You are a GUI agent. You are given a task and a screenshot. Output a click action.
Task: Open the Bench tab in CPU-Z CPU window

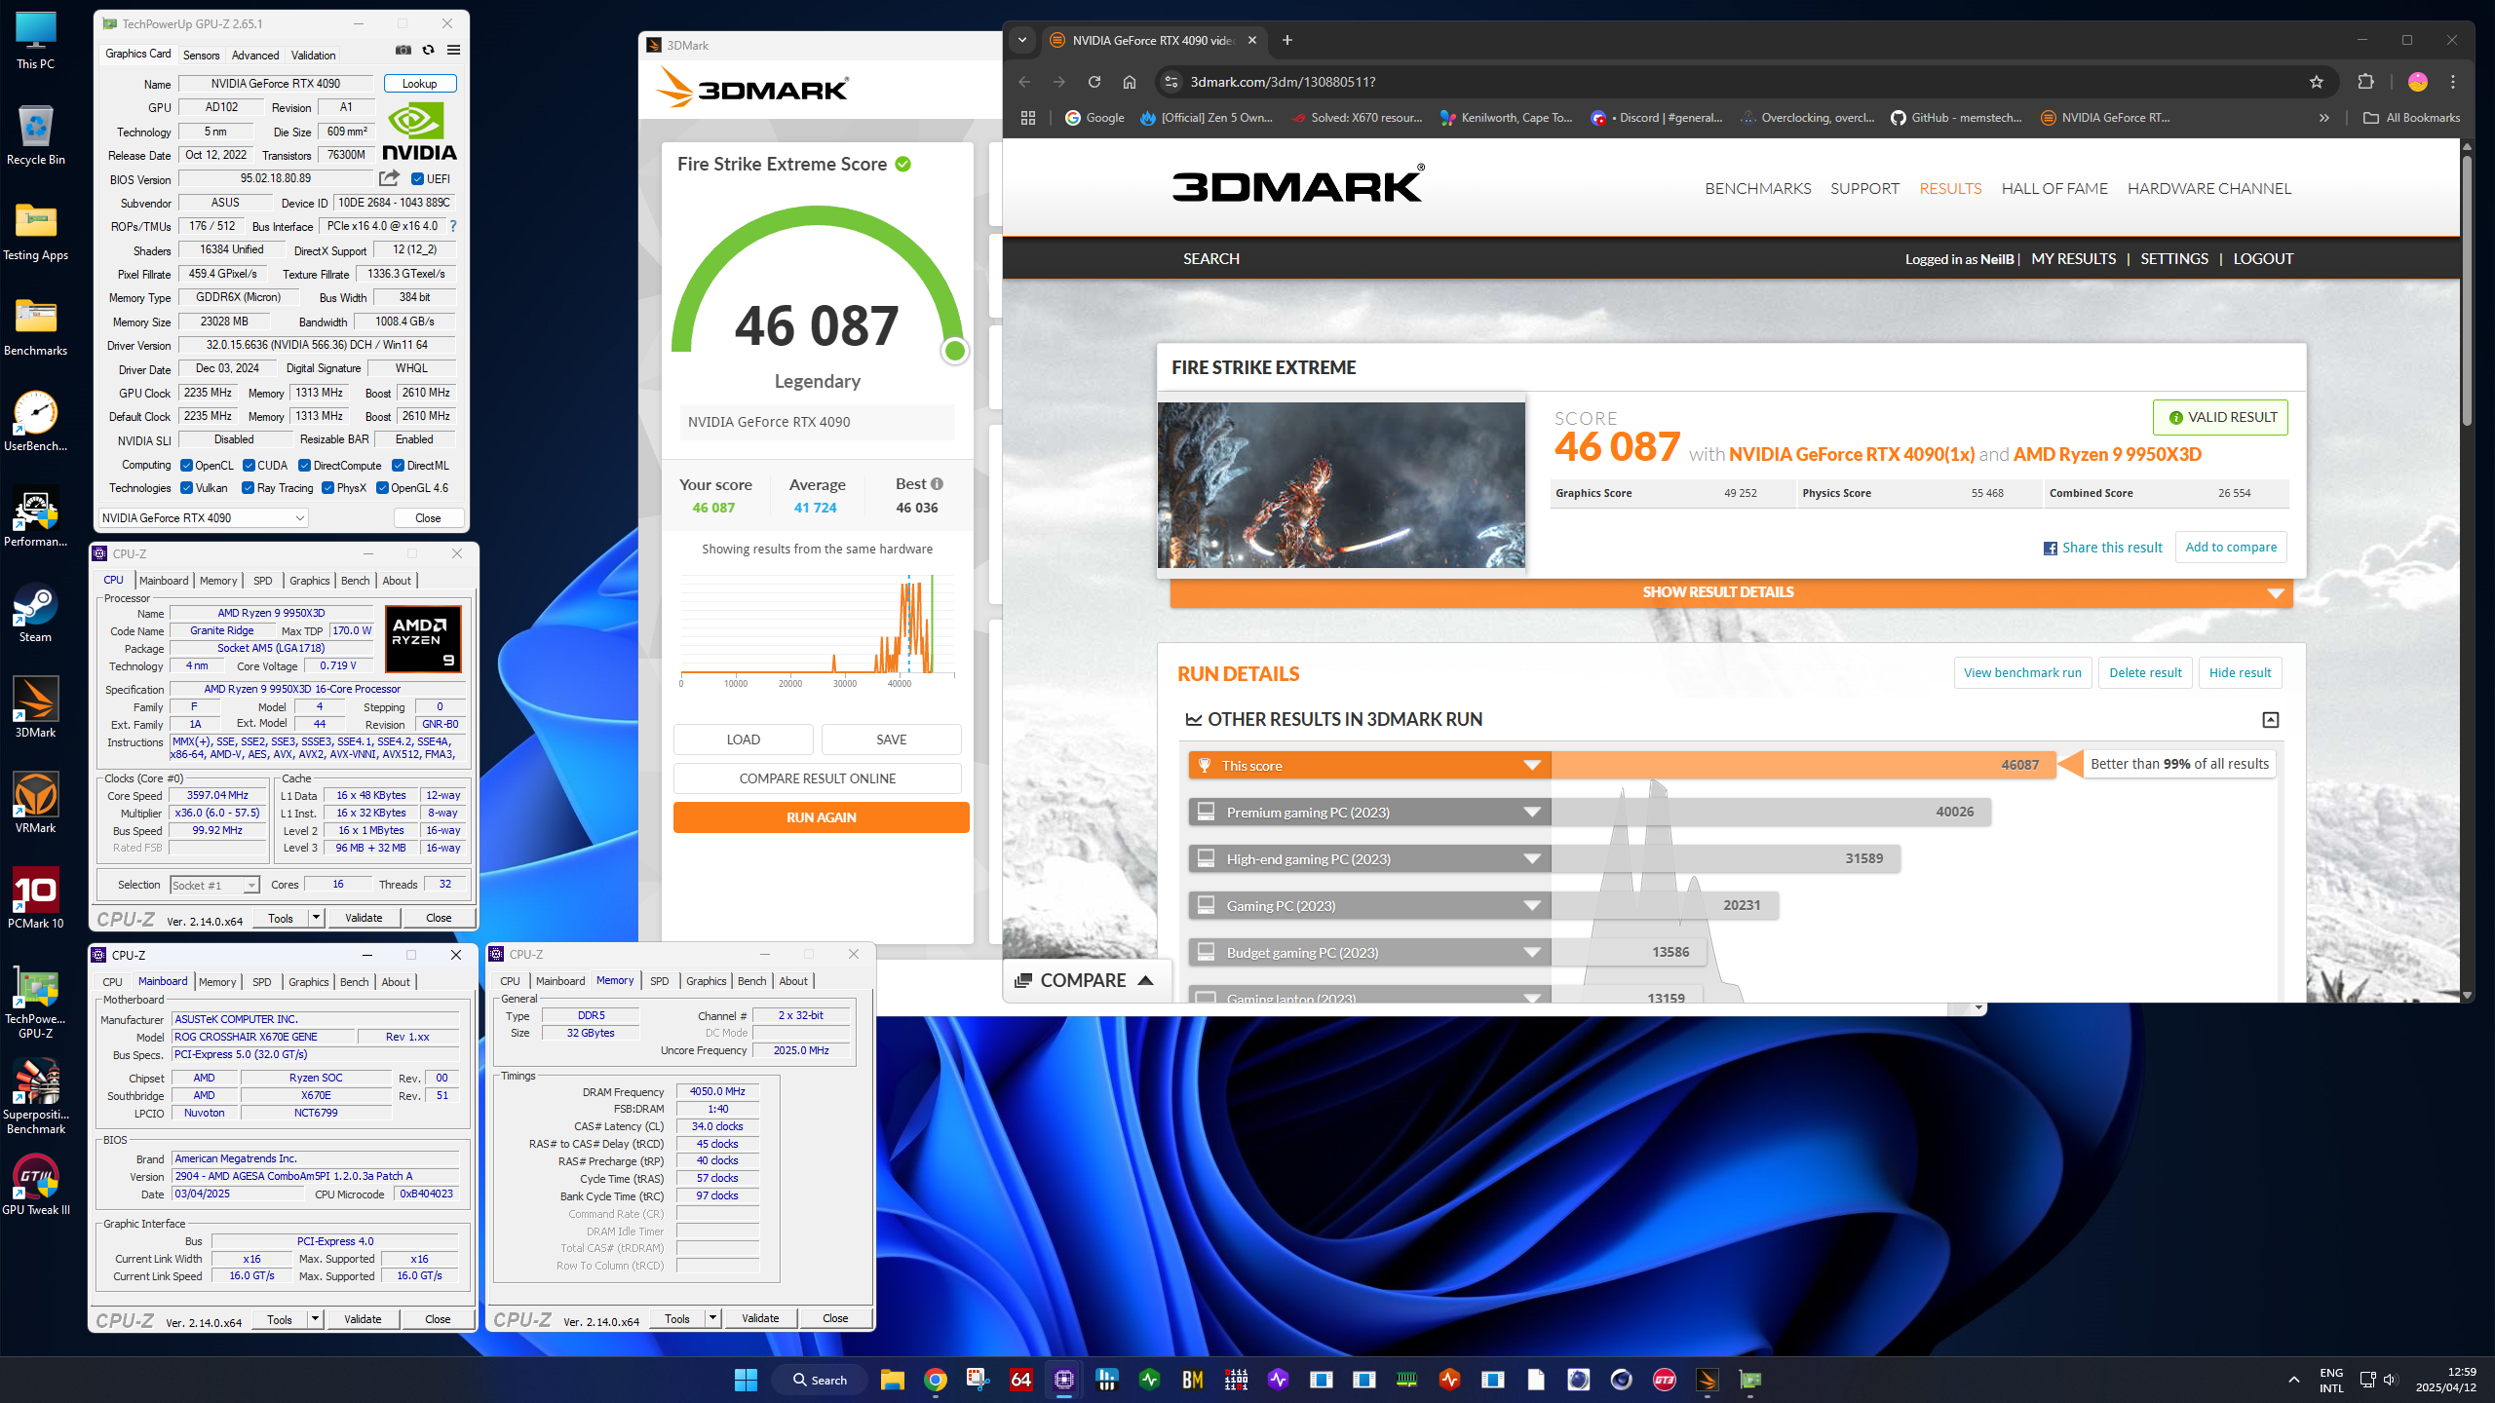[355, 581]
